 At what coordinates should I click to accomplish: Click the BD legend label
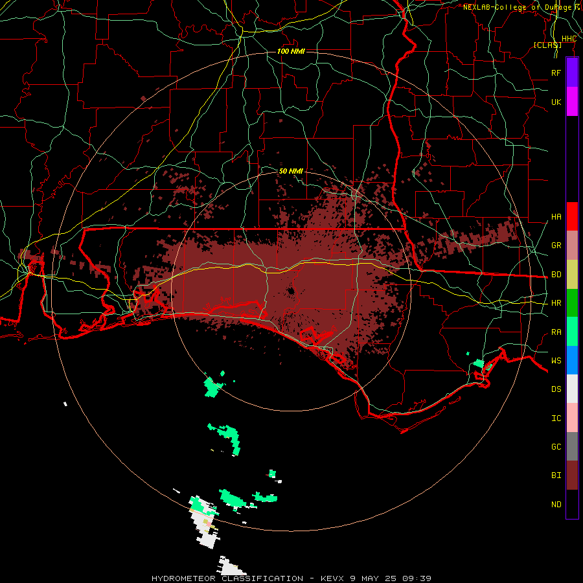(x=556, y=275)
